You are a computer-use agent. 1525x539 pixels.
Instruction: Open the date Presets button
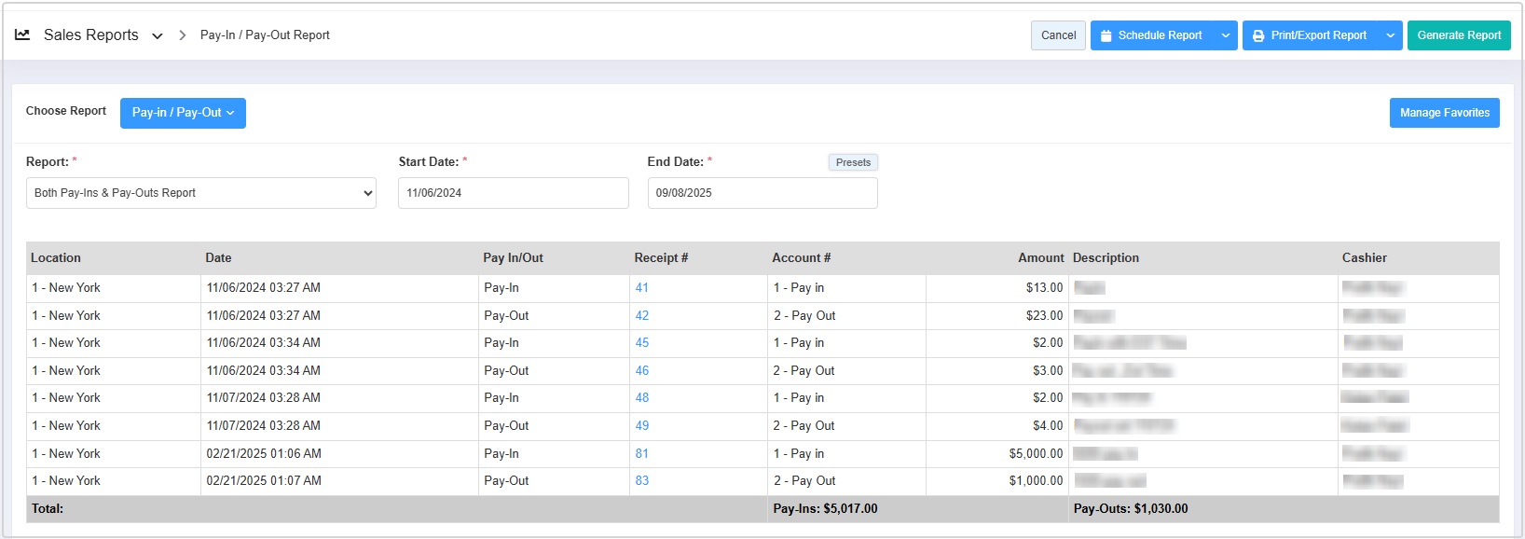(x=853, y=162)
